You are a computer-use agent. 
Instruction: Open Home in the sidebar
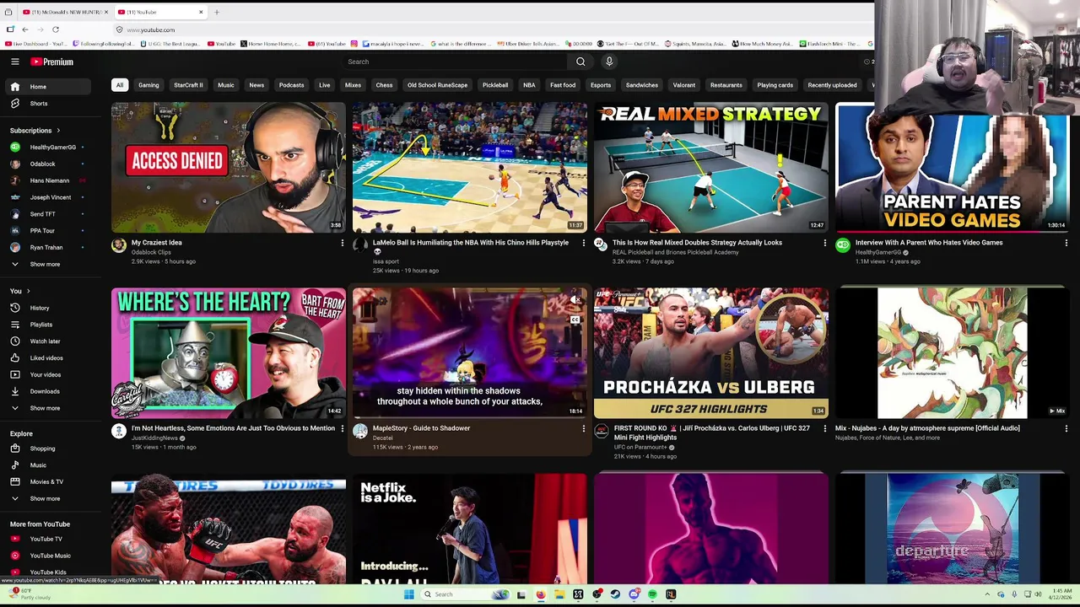(48, 87)
